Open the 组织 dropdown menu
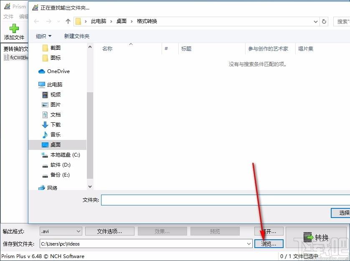The image size is (350, 261). point(43,36)
